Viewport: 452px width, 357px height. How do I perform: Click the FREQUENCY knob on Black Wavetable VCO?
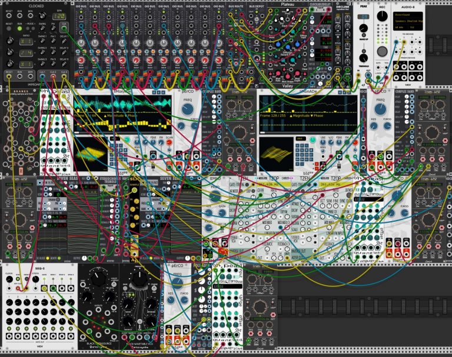click(139, 279)
